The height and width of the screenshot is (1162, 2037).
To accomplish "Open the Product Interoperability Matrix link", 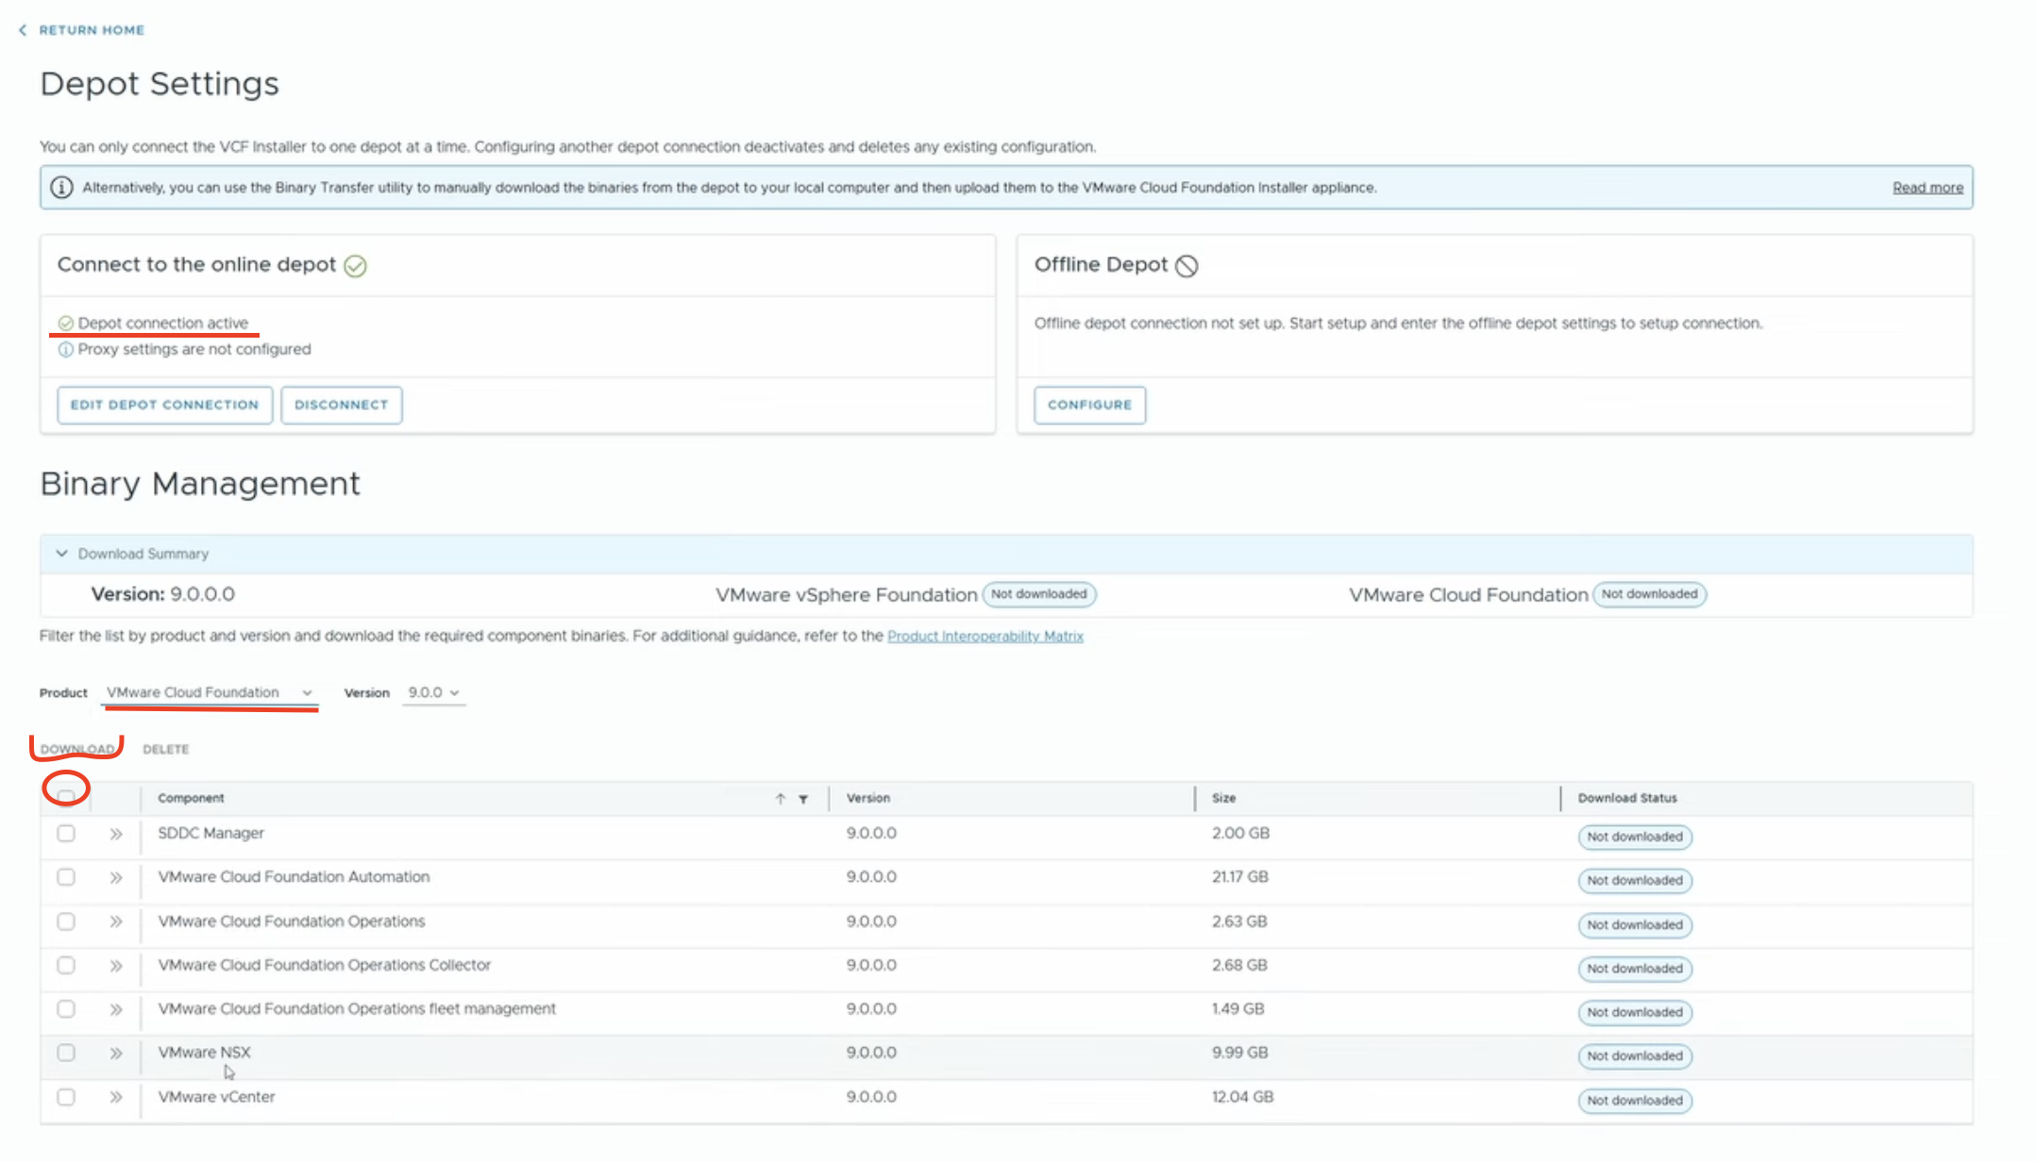I will pos(985,637).
